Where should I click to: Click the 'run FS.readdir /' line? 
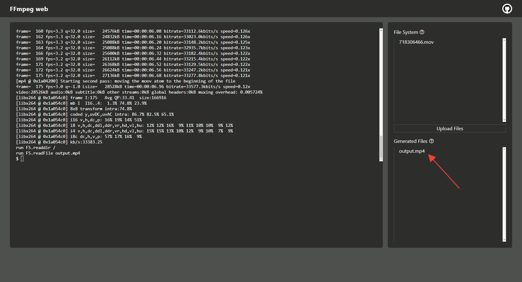36,147
